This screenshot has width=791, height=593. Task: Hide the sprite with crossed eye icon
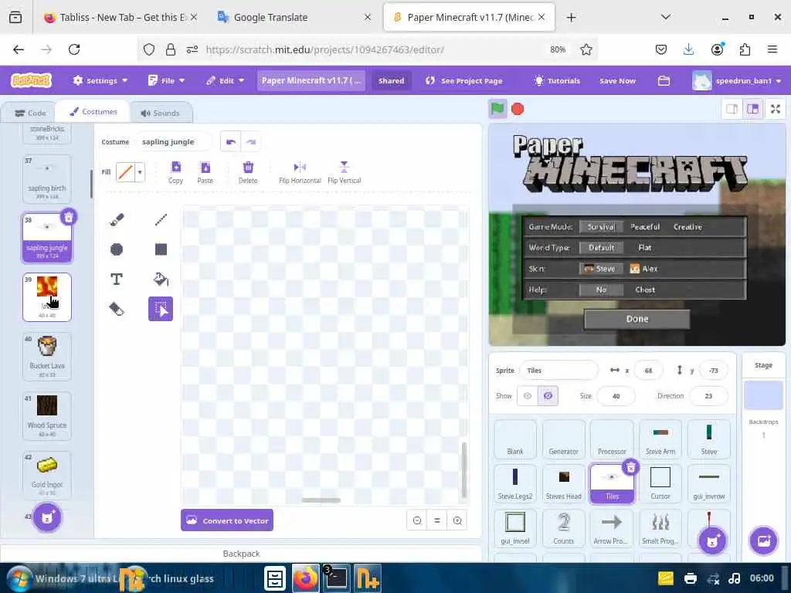tap(548, 396)
